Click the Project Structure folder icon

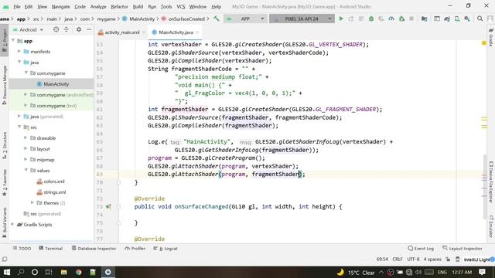point(425,19)
